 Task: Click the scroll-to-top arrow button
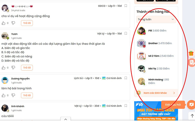(x=192, y=116)
